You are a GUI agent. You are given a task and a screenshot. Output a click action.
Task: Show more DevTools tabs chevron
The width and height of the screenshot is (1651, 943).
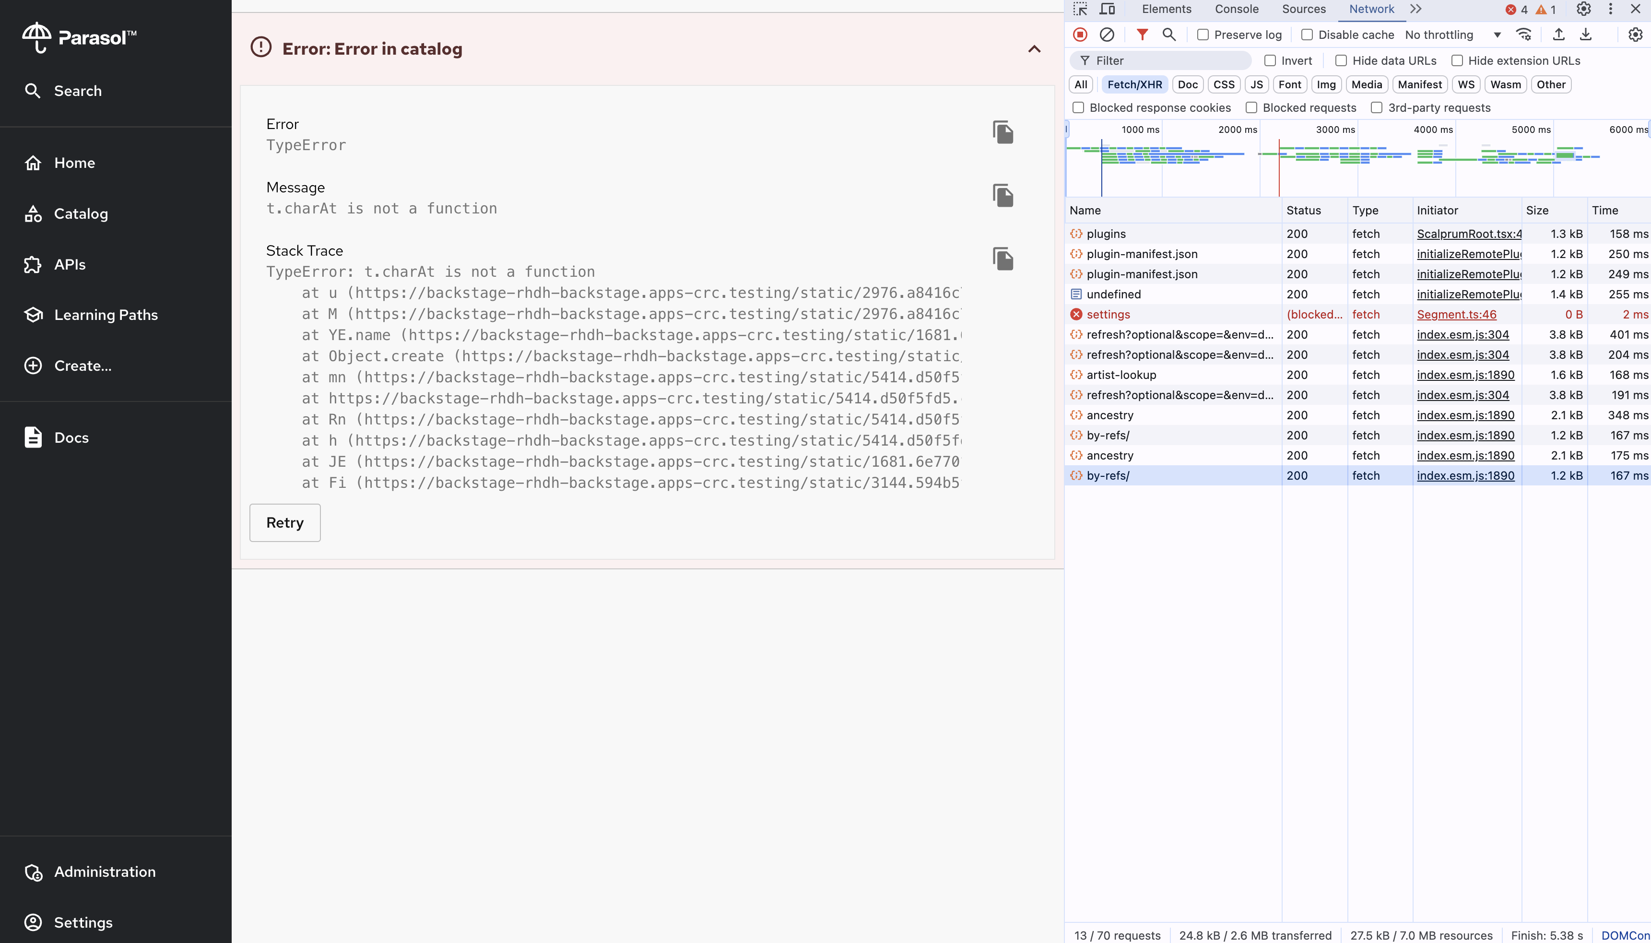pyautogui.click(x=1415, y=9)
